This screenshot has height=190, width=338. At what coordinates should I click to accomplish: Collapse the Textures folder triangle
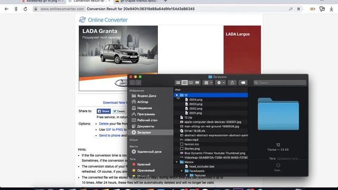pyautogui.click(x=186, y=175)
